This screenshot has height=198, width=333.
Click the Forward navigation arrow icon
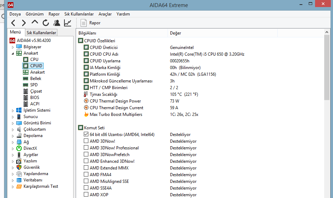pyautogui.click(x=24, y=23)
